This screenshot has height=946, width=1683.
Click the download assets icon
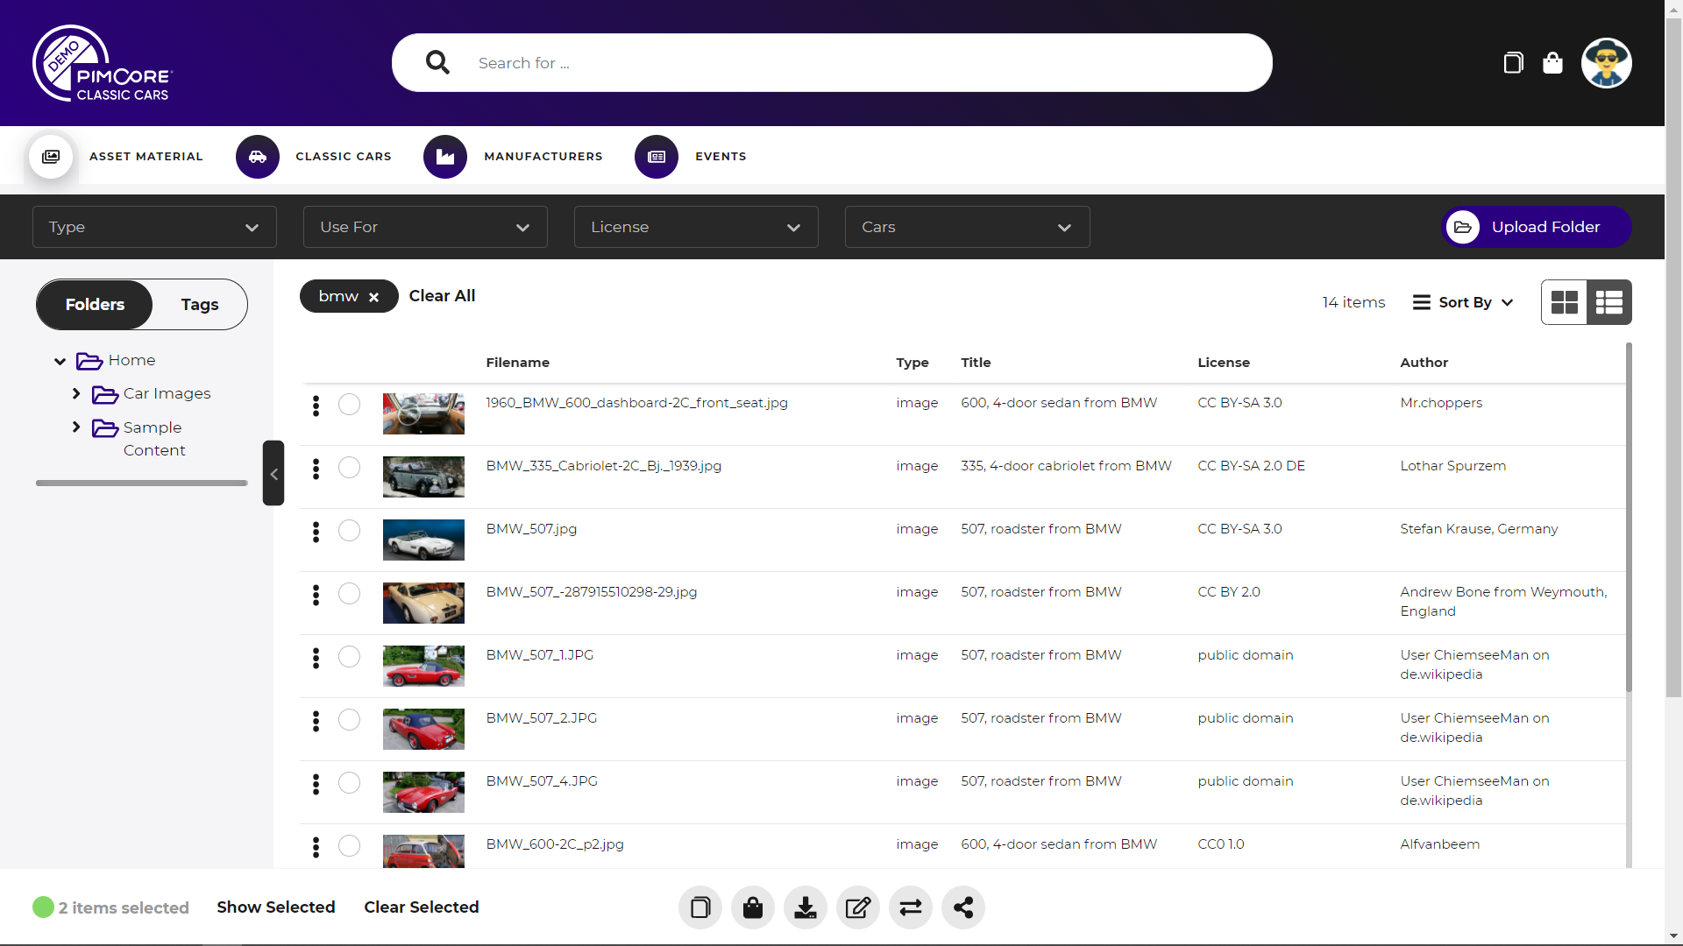tap(806, 907)
